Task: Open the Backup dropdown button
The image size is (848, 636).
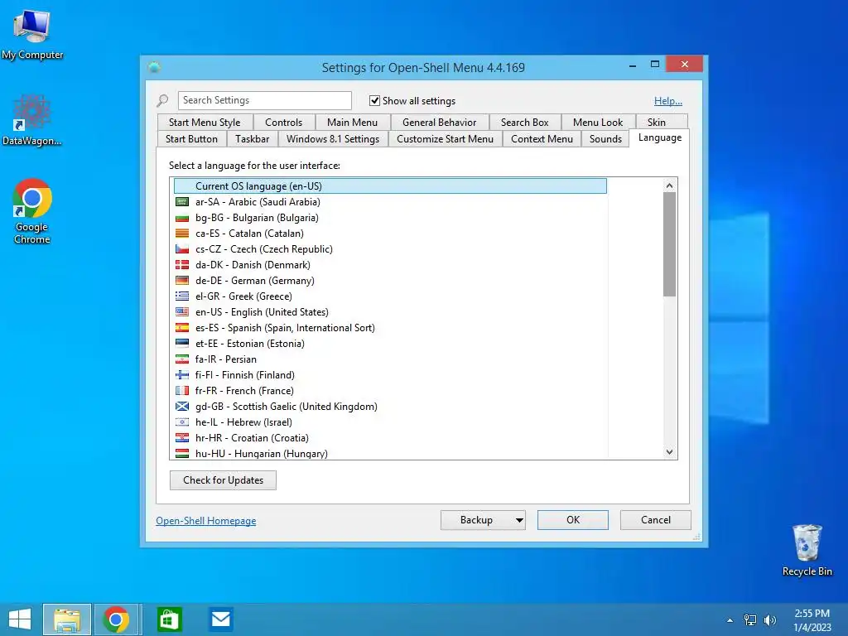Action: click(483, 520)
